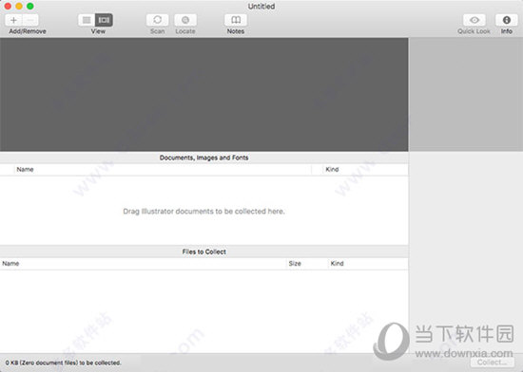
Task: Switch to preview view mode
Action: tap(104, 20)
